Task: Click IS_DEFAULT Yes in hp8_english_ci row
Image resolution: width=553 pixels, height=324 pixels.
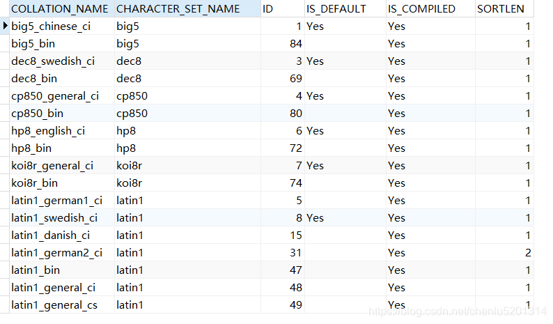Action: (x=345, y=130)
